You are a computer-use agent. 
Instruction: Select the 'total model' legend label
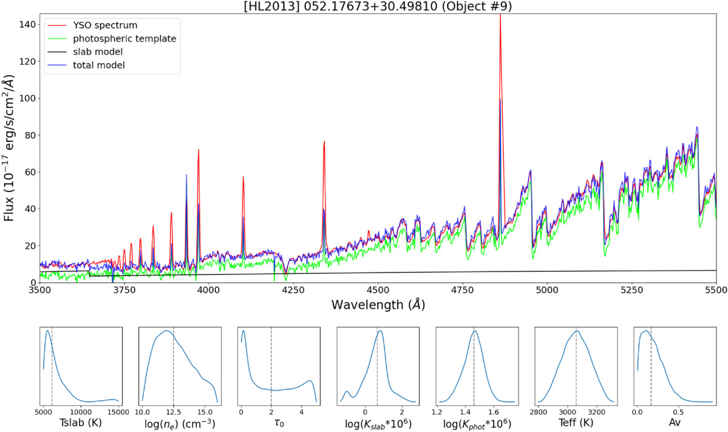[99, 65]
